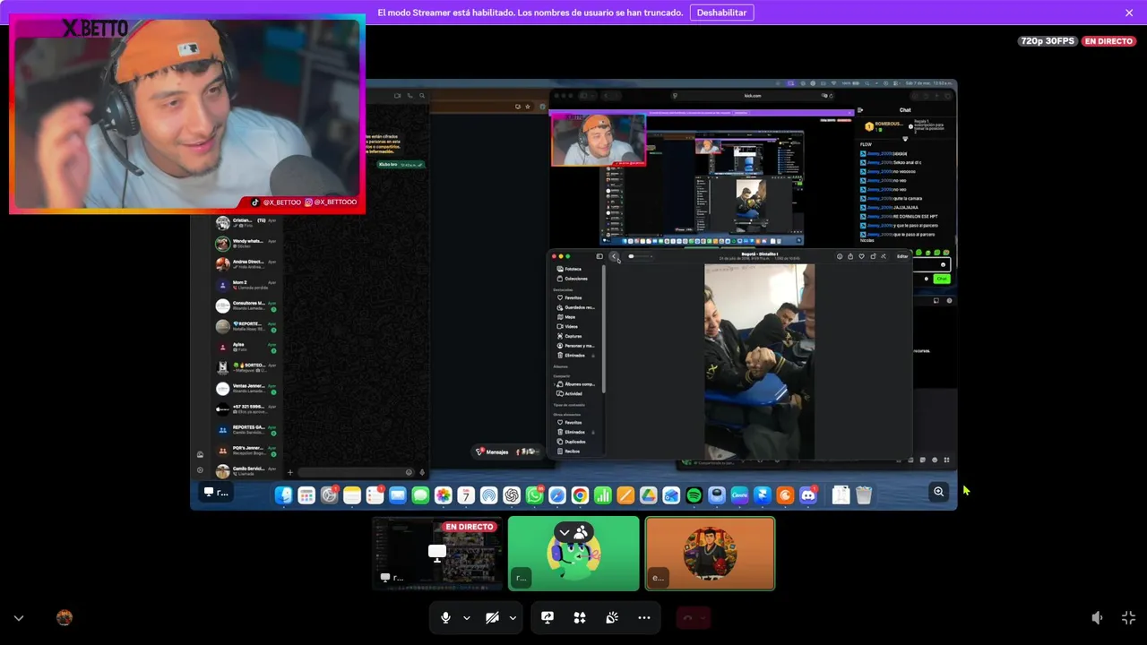
Task: Click the 720p 30FPS quality badge
Action: 1048,41
